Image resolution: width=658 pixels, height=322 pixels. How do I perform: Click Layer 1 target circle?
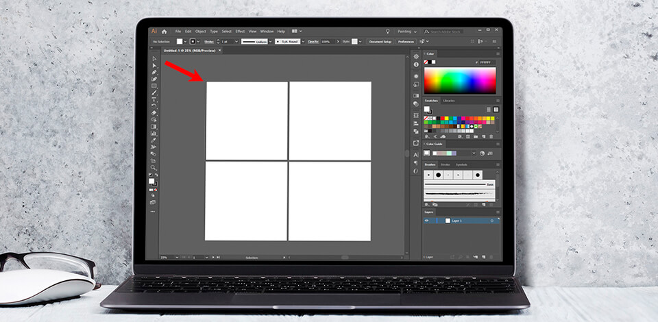tap(492, 221)
